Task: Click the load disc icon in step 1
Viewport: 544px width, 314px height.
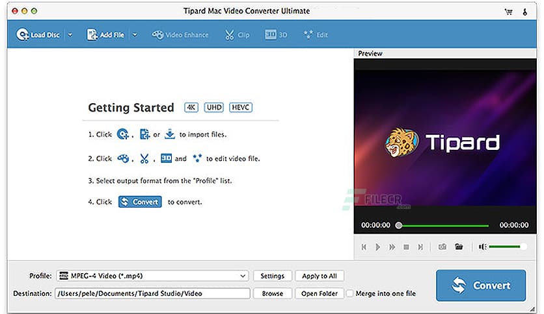Action: [x=123, y=134]
